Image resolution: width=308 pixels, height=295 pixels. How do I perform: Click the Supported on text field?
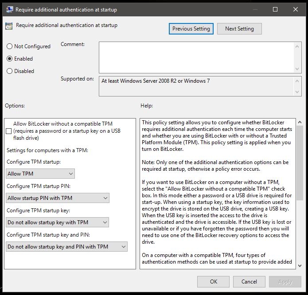[x=196, y=86]
